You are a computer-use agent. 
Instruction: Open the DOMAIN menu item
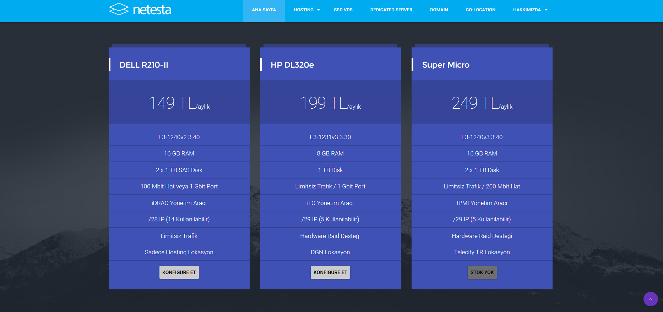pos(439,10)
